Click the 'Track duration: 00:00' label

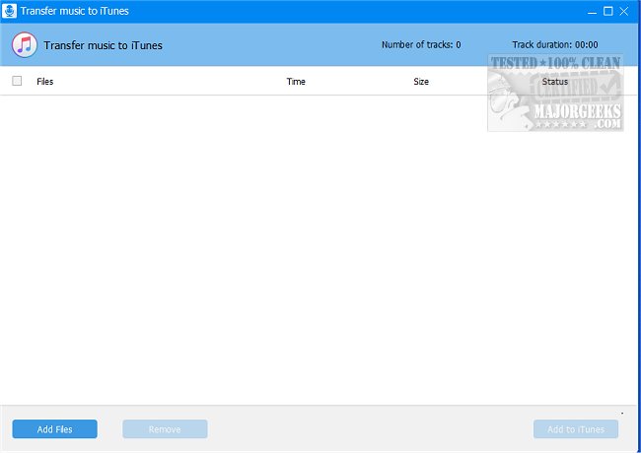click(x=555, y=45)
